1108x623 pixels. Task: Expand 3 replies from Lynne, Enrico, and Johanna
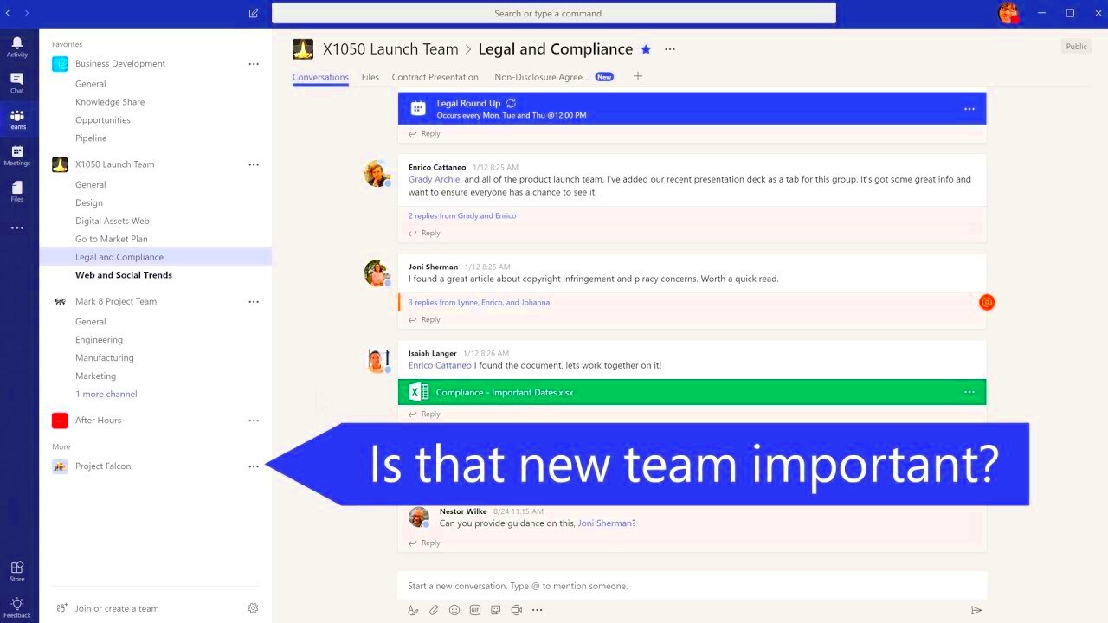click(479, 302)
